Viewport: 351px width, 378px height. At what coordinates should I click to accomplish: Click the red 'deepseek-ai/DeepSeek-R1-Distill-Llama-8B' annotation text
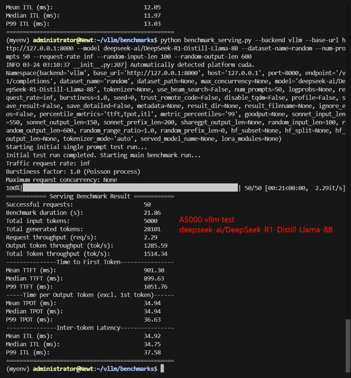256,229
